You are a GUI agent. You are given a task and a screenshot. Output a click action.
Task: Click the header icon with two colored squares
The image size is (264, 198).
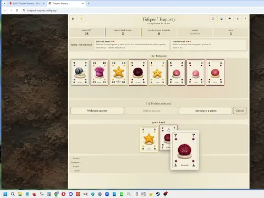(221, 19)
